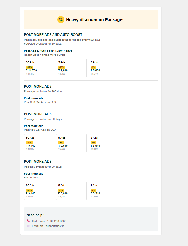Select the 50 Ads package in the 90 days section
This screenshot has height=246, width=188.
click(x=39, y=143)
